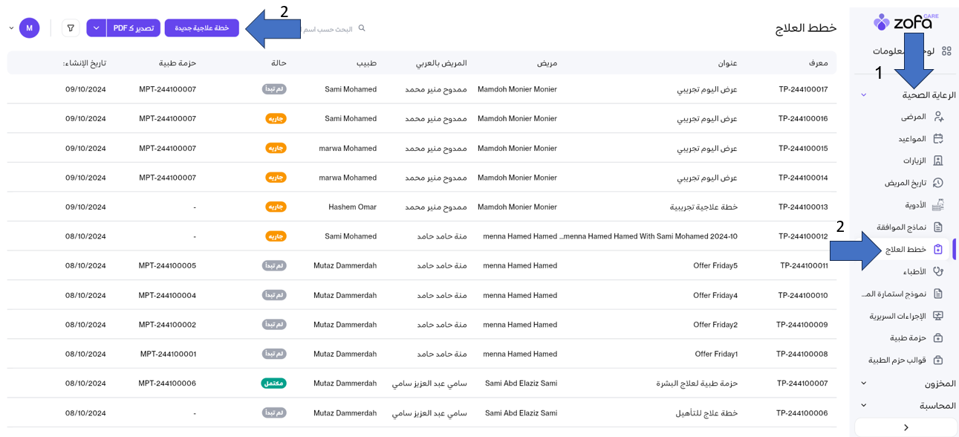Click the Export as PDF button

point(134,28)
